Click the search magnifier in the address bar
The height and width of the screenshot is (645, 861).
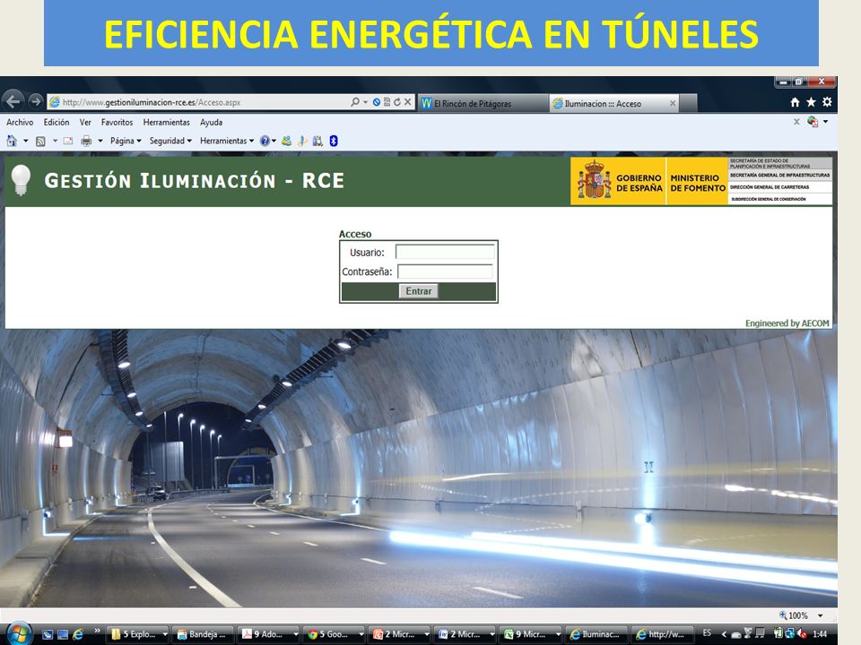click(x=355, y=102)
